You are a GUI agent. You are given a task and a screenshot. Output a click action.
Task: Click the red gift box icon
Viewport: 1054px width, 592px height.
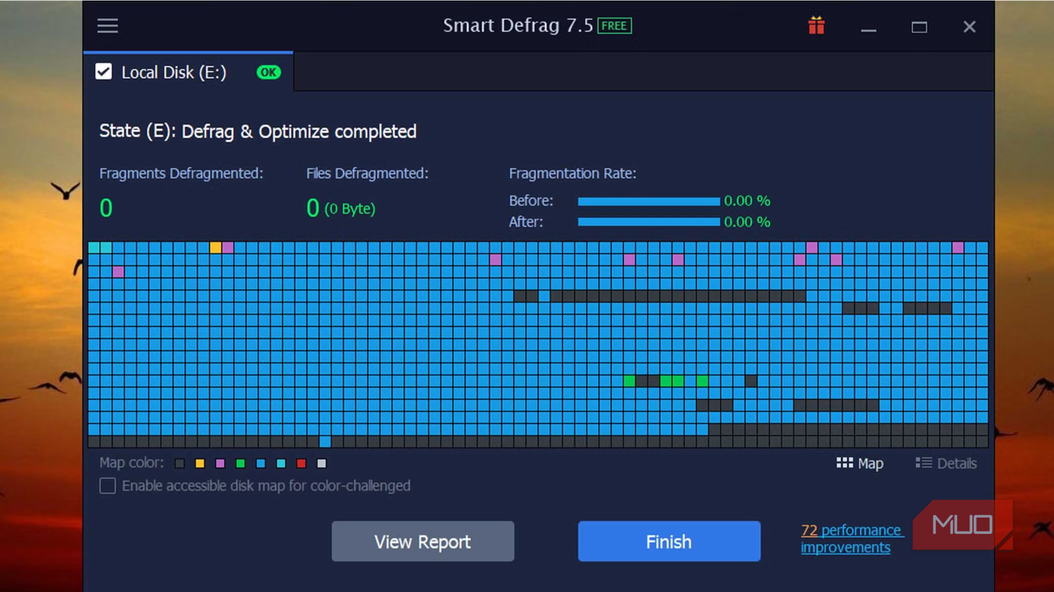816,26
